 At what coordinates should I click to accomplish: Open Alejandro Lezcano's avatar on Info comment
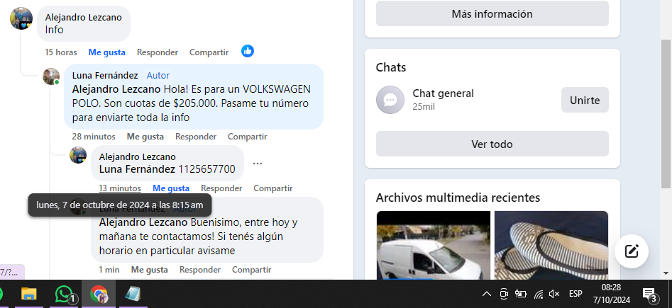[x=21, y=18]
